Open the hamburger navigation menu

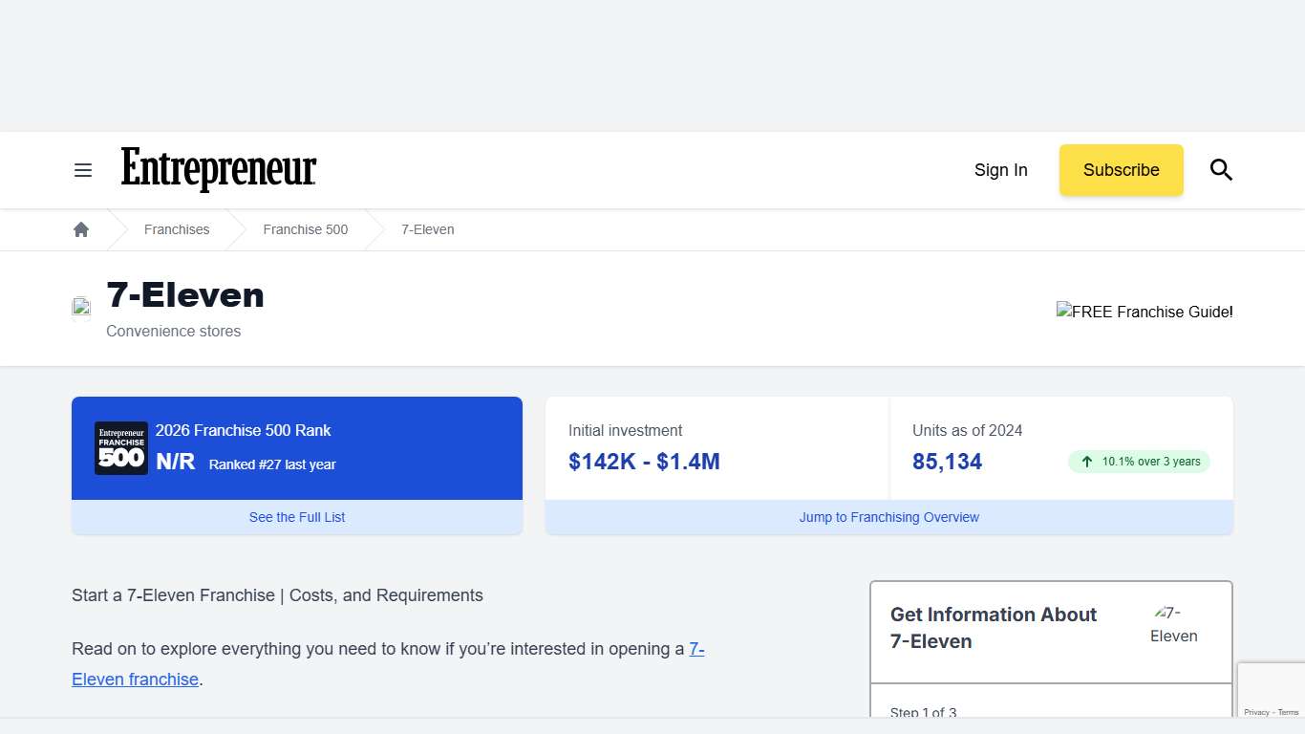tap(83, 170)
